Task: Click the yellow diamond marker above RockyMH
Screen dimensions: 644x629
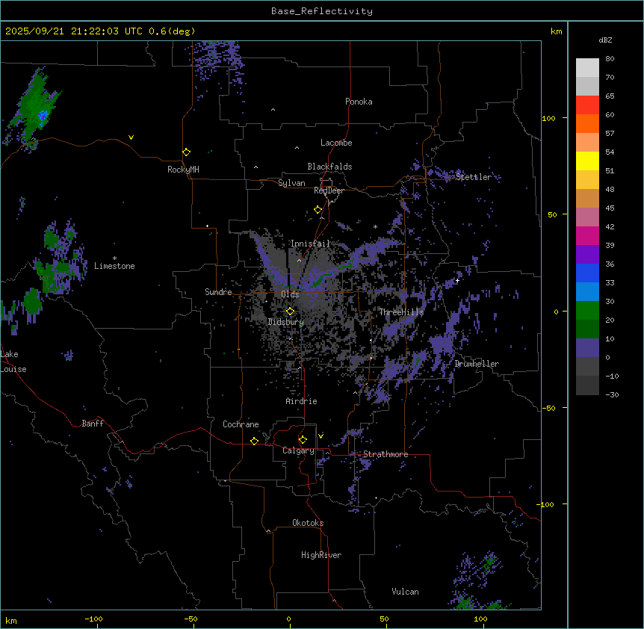Action: [x=186, y=152]
